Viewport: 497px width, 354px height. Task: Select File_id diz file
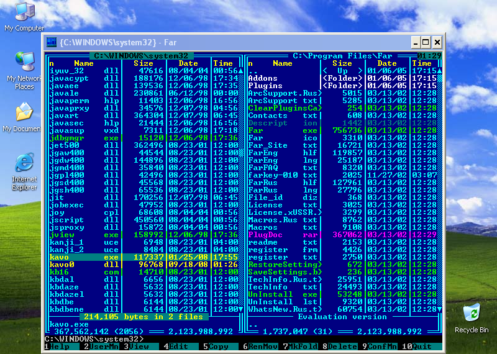pos(342,197)
